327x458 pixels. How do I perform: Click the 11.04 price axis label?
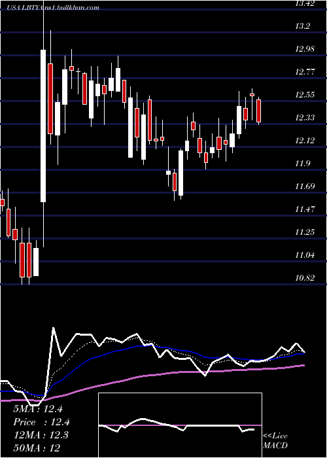(305, 255)
